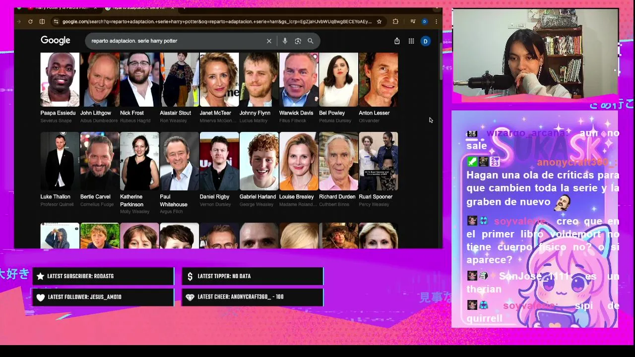This screenshot has height=357, width=635.
Task: Open Paapa Essiedu's photo
Action: pos(60,79)
